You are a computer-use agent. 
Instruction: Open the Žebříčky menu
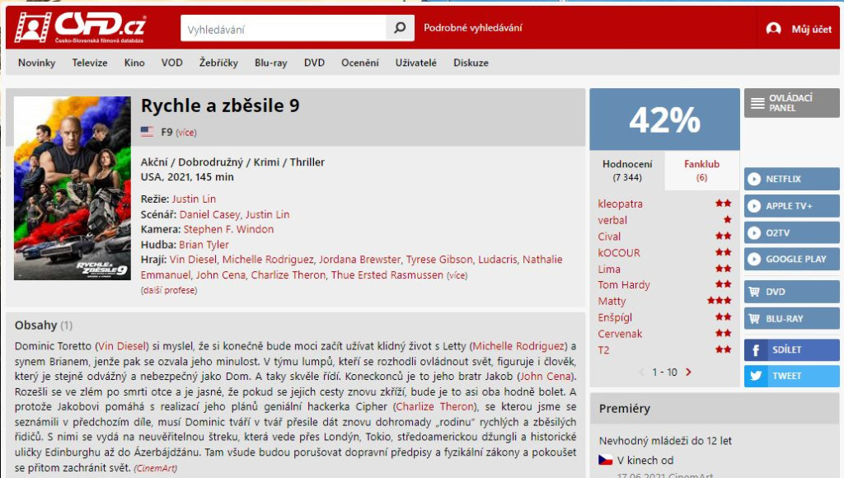point(218,63)
